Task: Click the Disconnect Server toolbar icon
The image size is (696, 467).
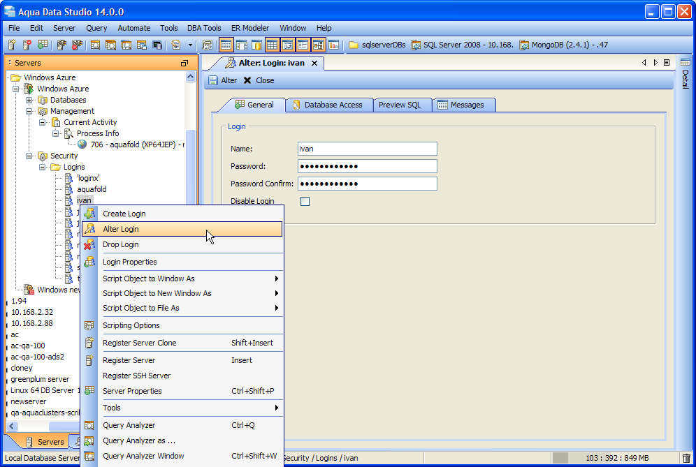Action: 77,45
